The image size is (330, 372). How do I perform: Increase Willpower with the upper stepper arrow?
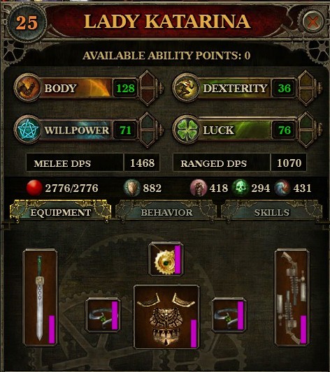tap(148, 121)
